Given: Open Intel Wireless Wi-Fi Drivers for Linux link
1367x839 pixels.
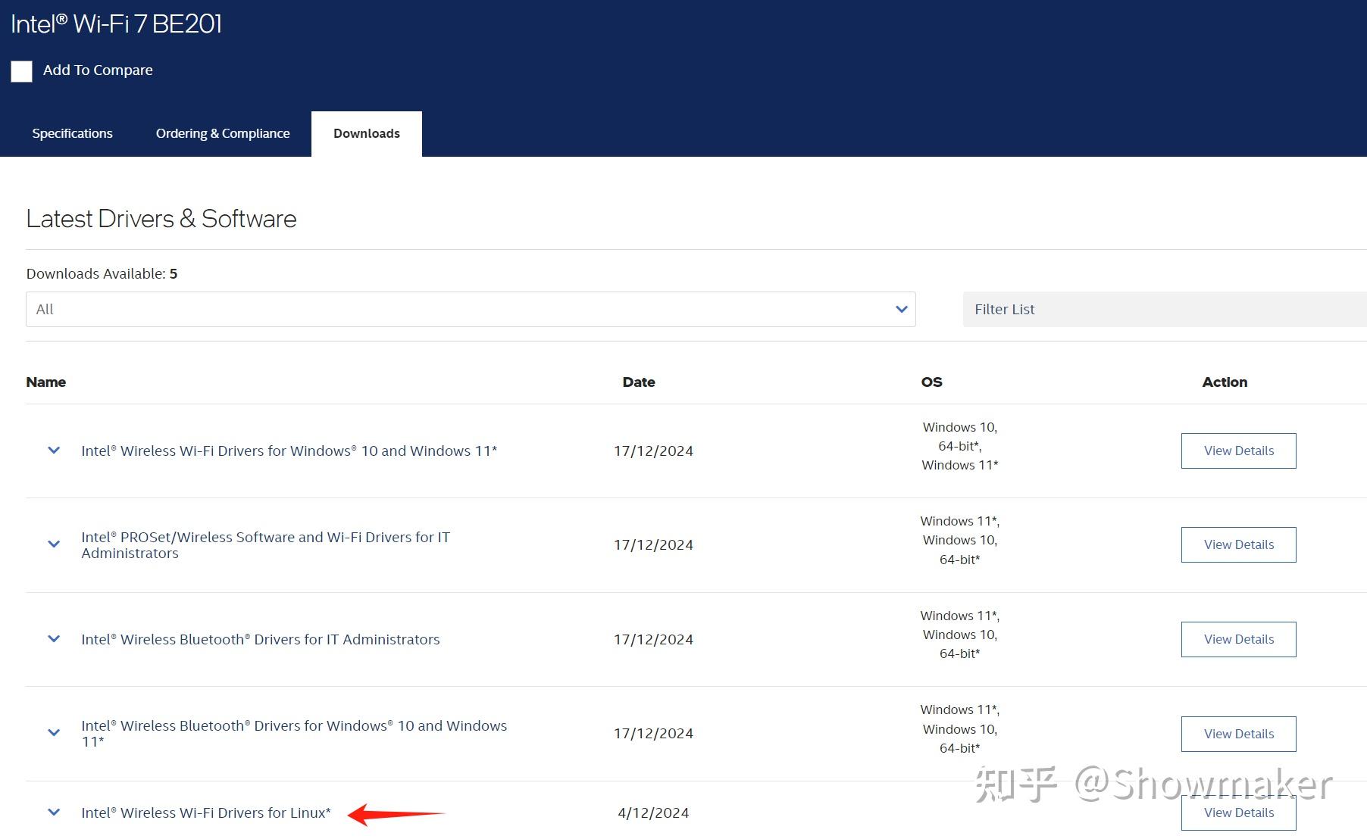Looking at the screenshot, I should coord(205,812).
